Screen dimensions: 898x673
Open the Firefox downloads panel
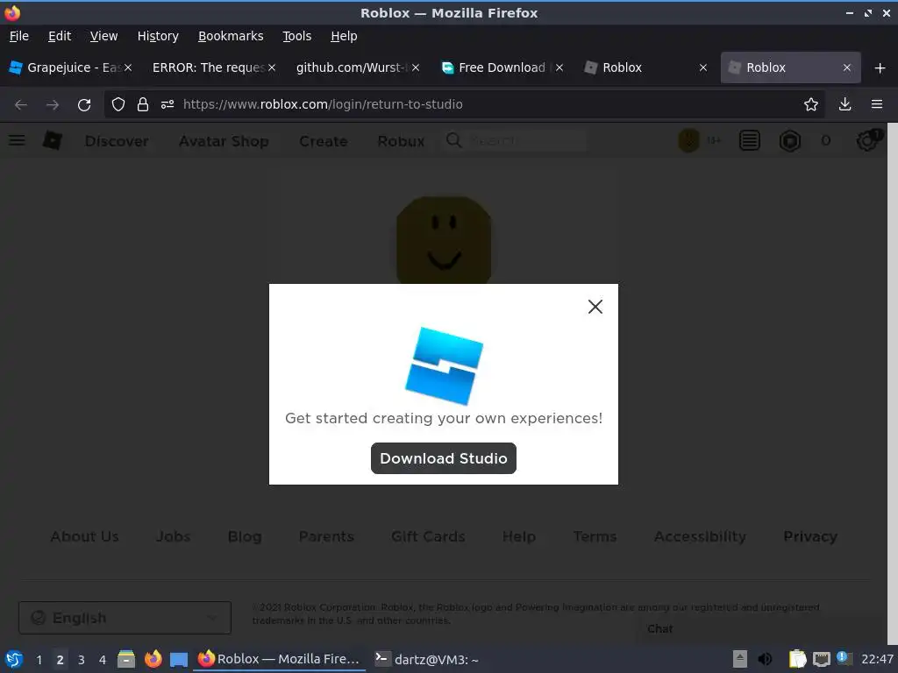pyautogui.click(x=845, y=105)
